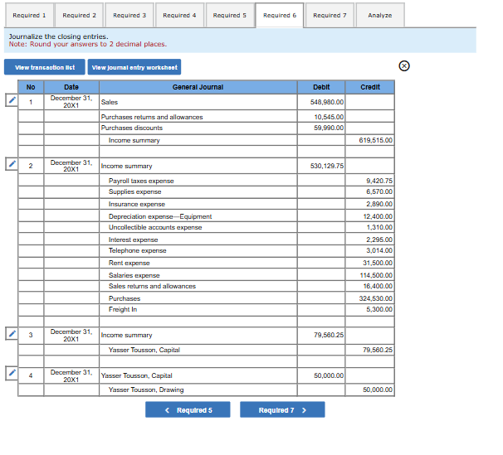This screenshot has width=503, height=455.
Task: Switch to the Required 1 tab
Action: pos(29,16)
